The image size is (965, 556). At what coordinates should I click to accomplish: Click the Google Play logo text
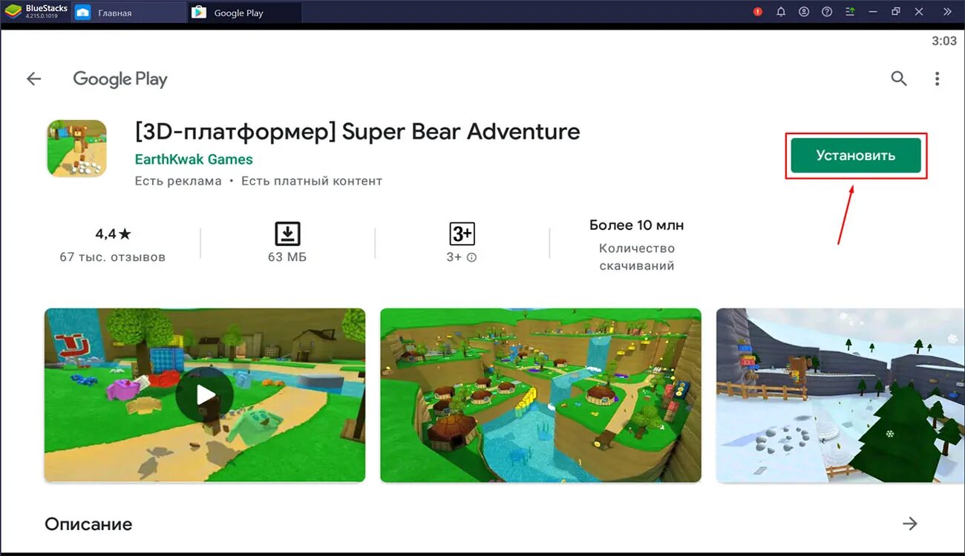[x=120, y=79]
